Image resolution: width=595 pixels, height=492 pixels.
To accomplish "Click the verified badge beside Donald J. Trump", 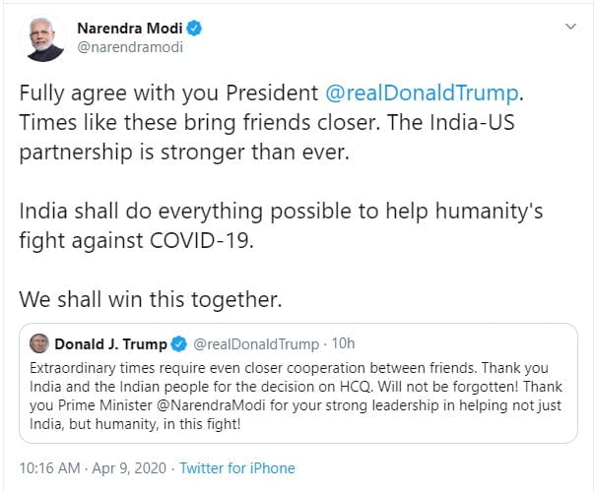I will [180, 343].
